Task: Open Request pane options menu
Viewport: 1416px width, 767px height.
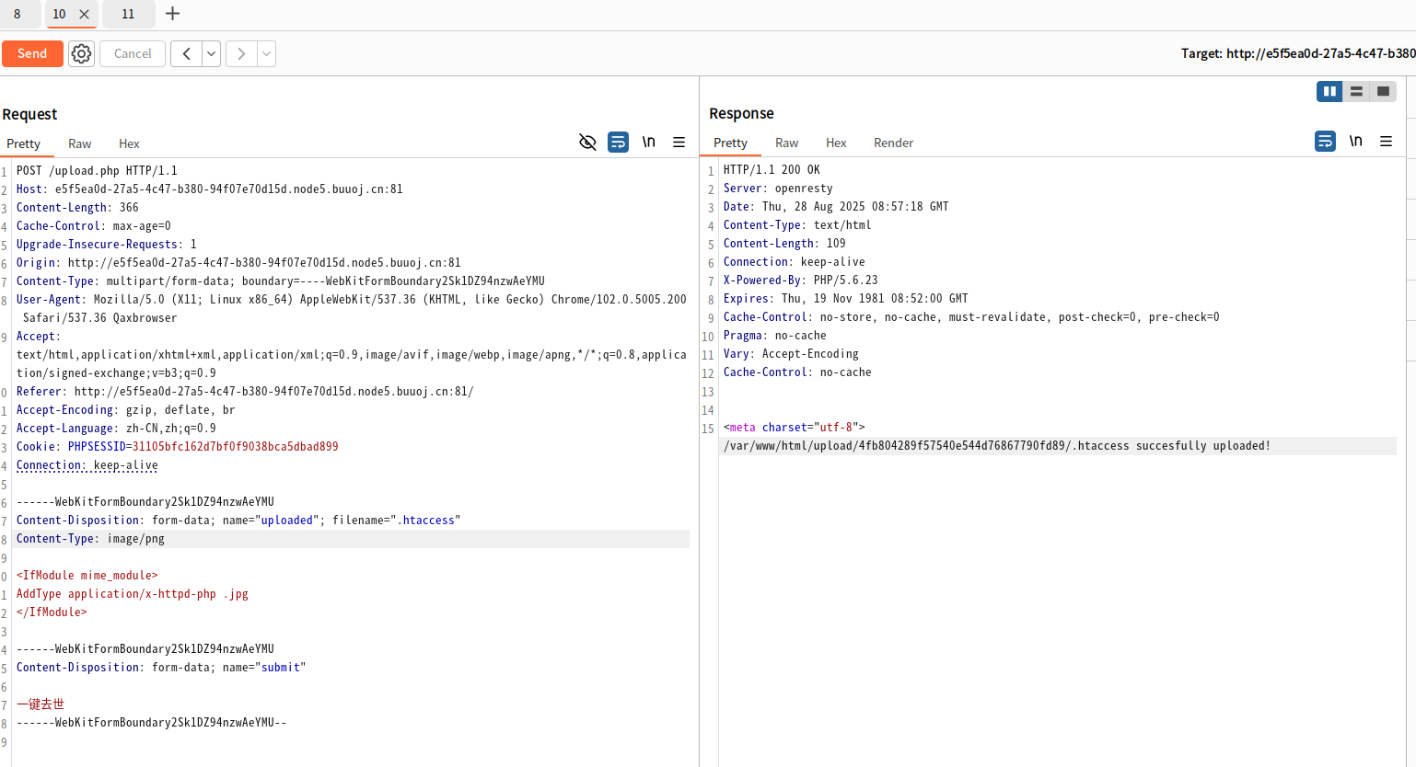Action: 679,143
